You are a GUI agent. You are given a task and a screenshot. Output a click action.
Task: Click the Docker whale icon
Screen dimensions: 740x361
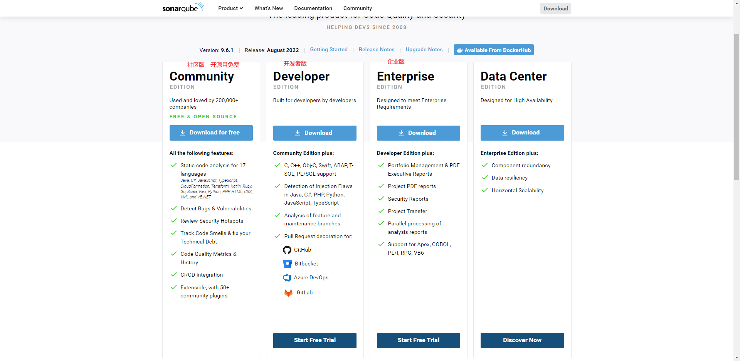point(460,50)
